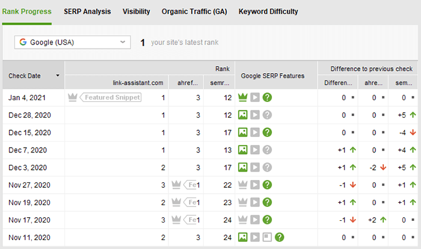Click the video icon in Dec 7, 2020 row
The width and height of the screenshot is (421, 249).
coord(255,150)
